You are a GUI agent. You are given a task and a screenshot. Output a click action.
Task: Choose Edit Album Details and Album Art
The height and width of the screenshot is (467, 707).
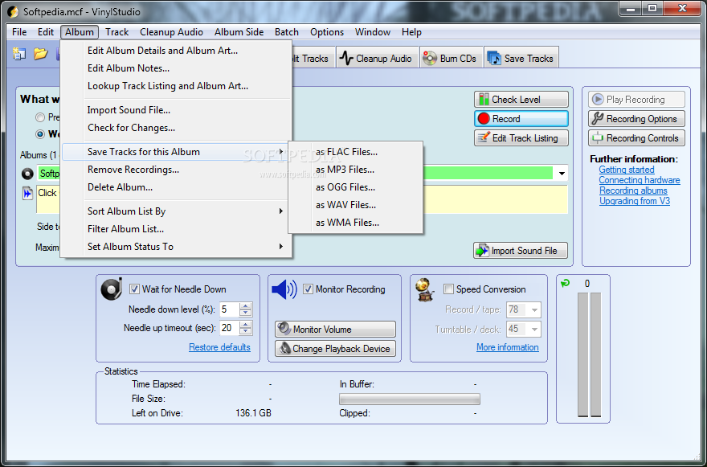[x=176, y=51]
